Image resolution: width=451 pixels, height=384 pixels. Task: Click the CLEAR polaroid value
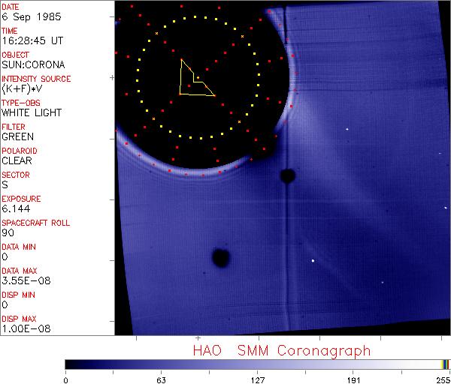[x=17, y=160]
